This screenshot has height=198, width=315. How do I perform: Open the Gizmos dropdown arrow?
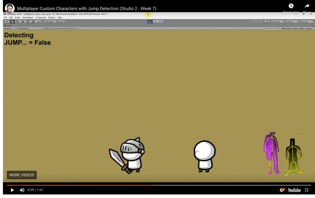point(313,29)
